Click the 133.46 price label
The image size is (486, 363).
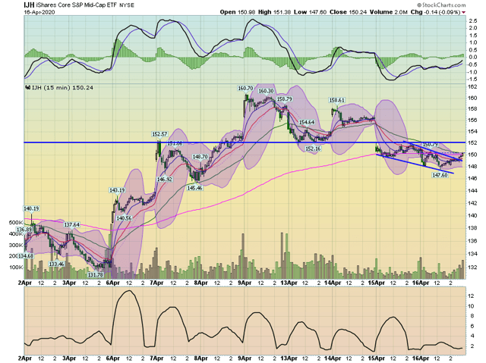pyautogui.click(x=56, y=264)
